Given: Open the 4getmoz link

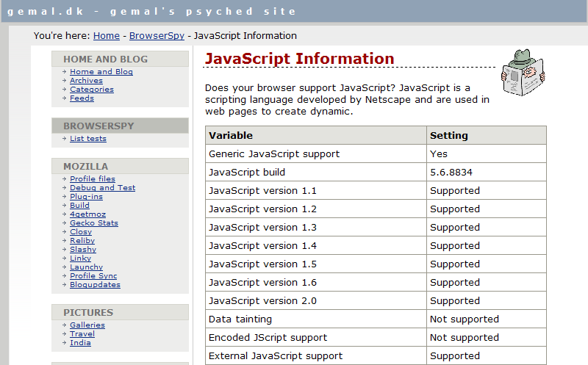Looking at the screenshot, I should [x=87, y=214].
